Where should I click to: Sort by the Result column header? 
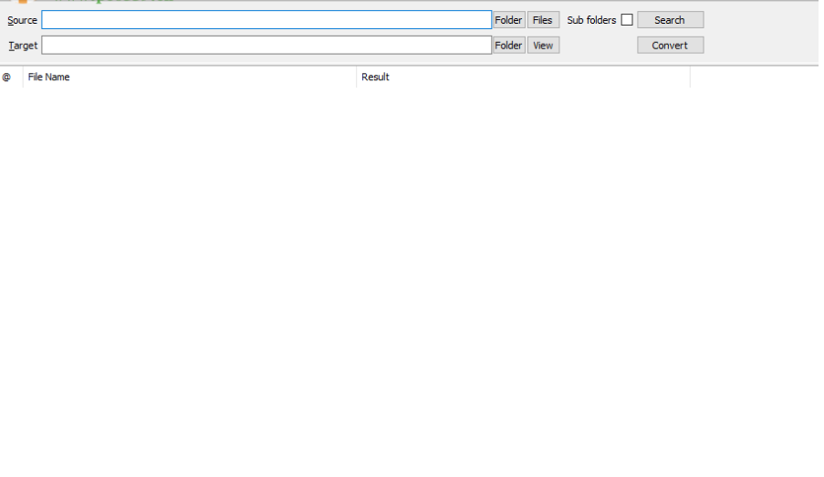523,77
